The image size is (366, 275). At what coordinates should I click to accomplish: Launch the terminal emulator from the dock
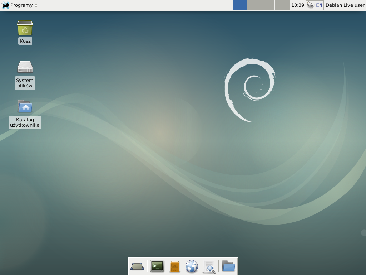point(157,266)
